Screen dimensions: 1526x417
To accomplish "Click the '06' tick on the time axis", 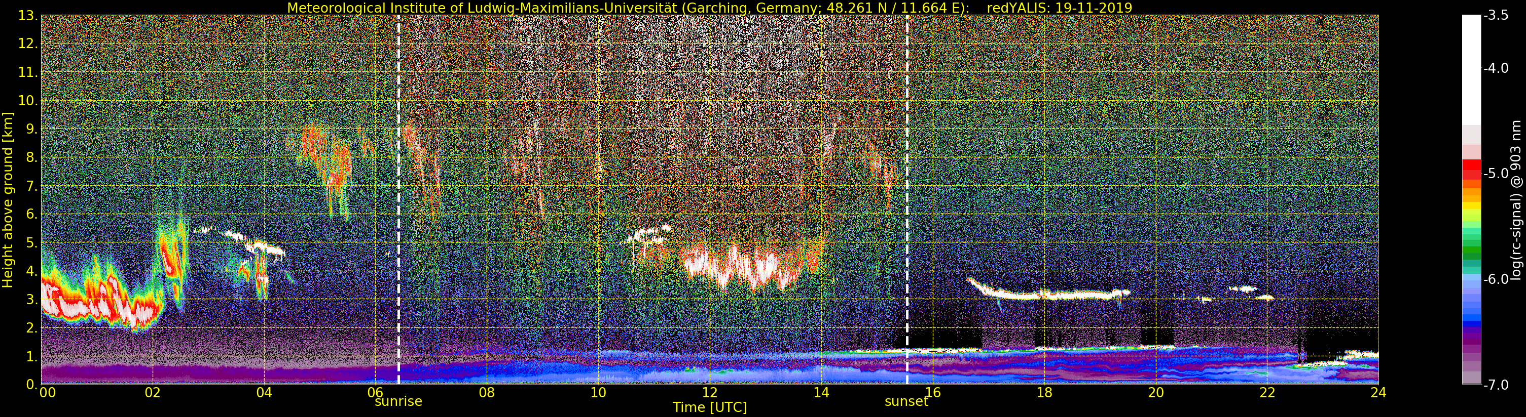I will pos(375,393).
